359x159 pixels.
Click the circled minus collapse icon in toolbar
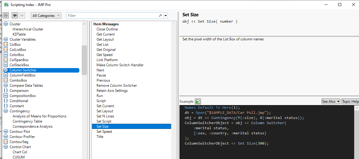click(6, 15)
